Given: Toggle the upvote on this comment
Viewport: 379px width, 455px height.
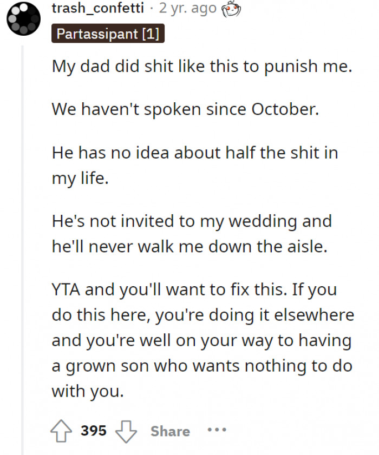Looking at the screenshot, I should 62,430.
